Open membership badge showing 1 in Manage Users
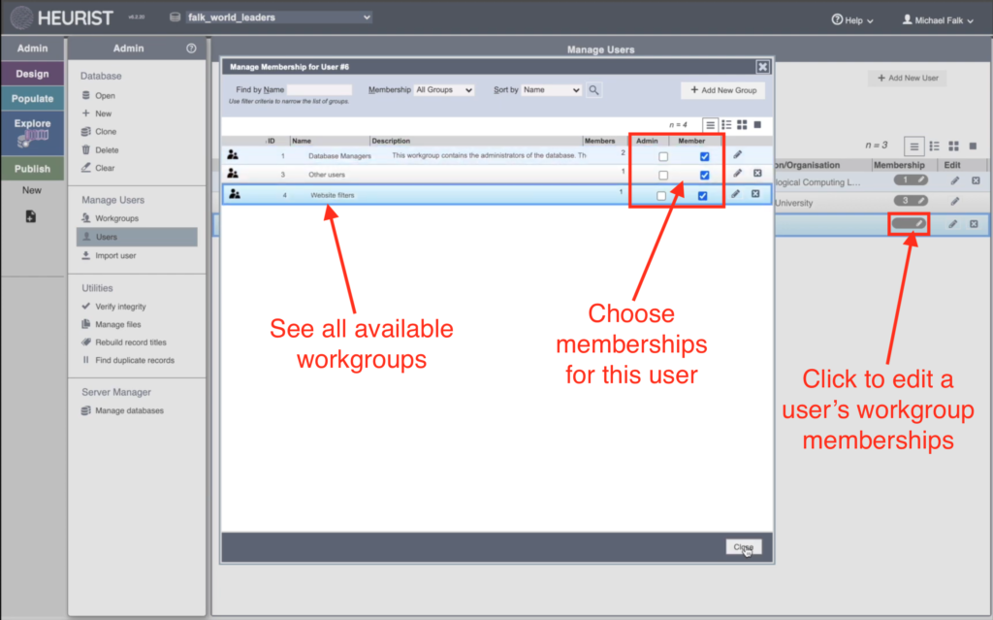Image resolution: width=993 pixels, height=620 pixels. point(911,180)
